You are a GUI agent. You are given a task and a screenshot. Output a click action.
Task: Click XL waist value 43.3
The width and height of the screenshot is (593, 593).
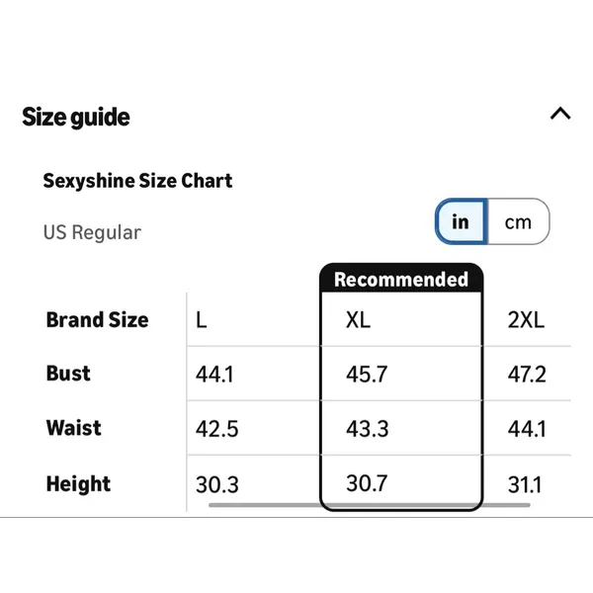(368, 429)
